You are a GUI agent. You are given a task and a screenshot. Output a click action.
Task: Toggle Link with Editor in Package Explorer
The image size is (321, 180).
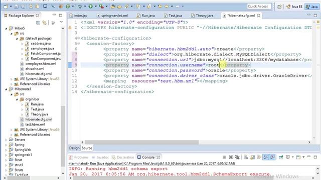coord(45,22)
